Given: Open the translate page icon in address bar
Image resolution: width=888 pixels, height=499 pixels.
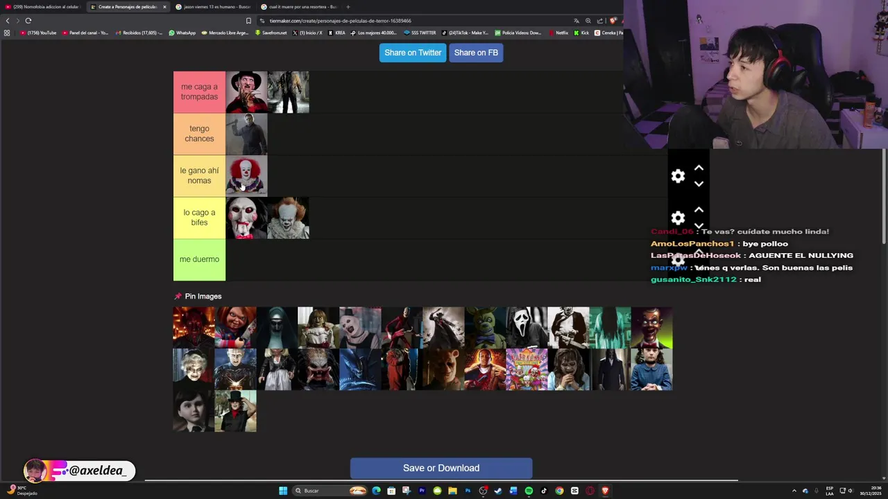Looking at the screenshot, I should (x=577, y=21).
